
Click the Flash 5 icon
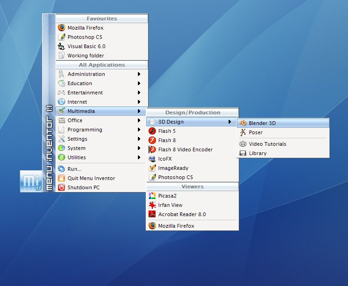click(x=152, y=131)
